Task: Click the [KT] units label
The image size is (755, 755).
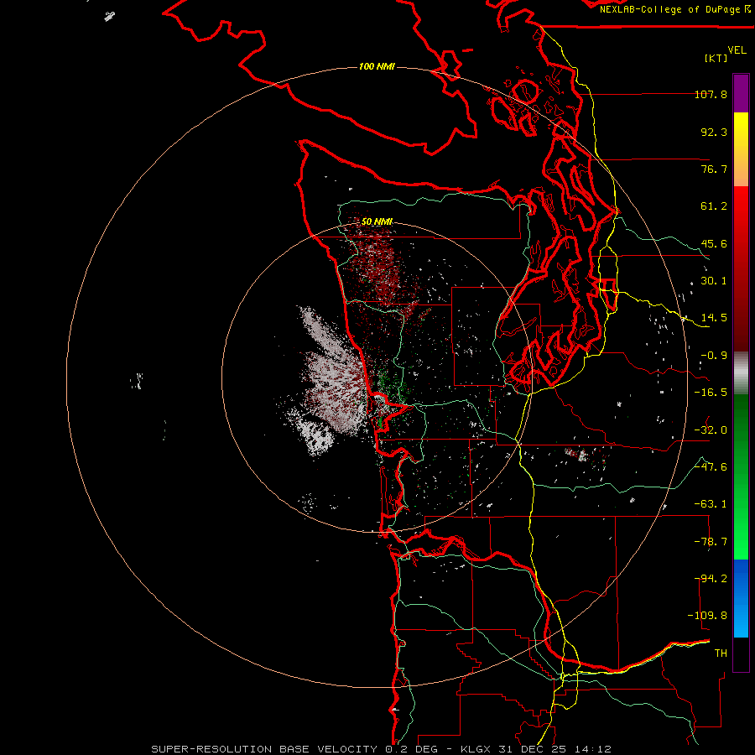Action: [716, 58]
